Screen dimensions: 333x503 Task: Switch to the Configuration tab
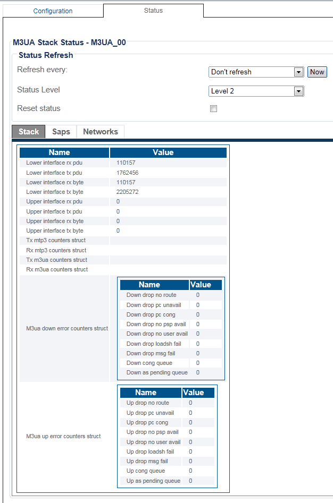coord(53,11)
